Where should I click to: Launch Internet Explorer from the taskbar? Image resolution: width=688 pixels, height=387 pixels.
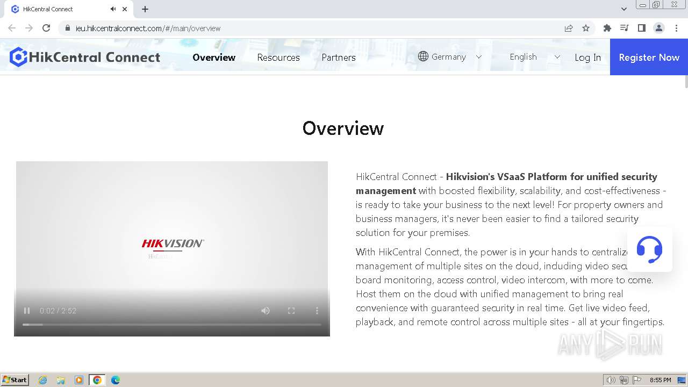(x=43, y=380)
